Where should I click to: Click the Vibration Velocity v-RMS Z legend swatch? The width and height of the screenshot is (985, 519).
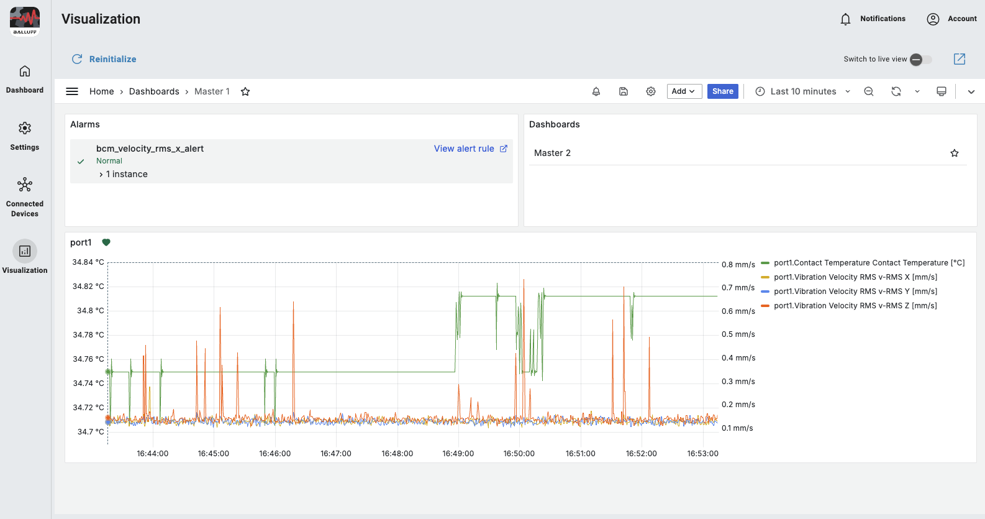[765, 306]
